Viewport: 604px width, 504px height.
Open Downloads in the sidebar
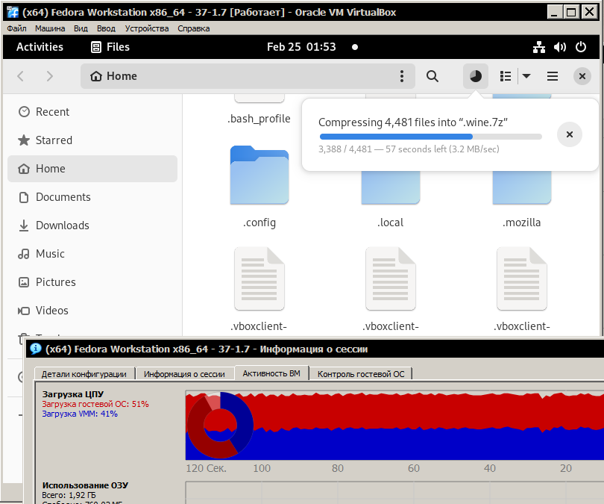92,225
